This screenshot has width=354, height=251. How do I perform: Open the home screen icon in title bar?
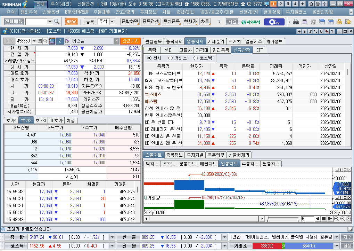(x=311, y=4)
